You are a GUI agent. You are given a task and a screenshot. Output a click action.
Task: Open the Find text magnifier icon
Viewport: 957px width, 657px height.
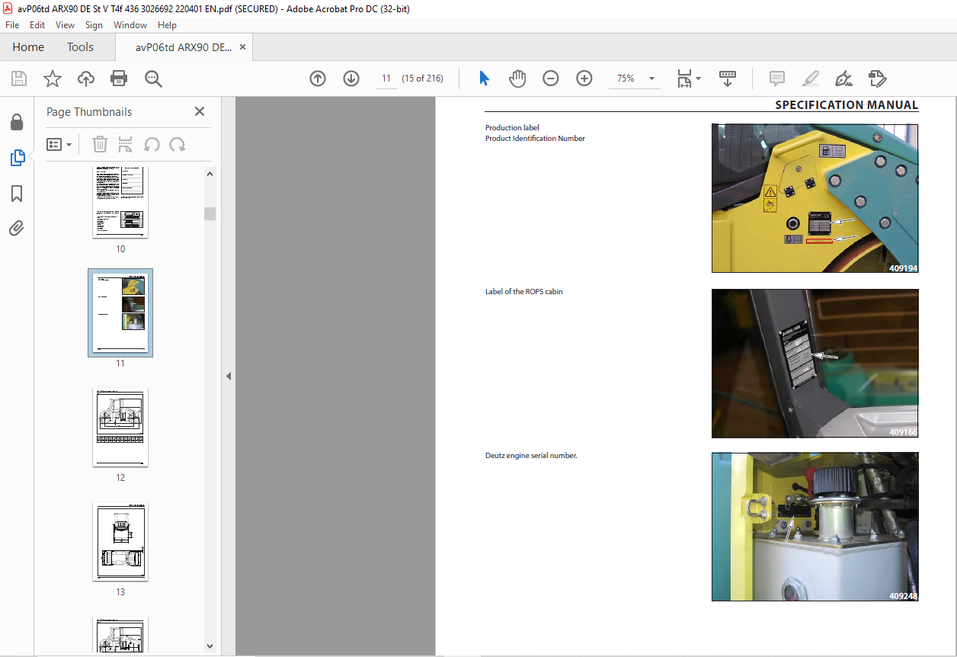coord(153,79)
